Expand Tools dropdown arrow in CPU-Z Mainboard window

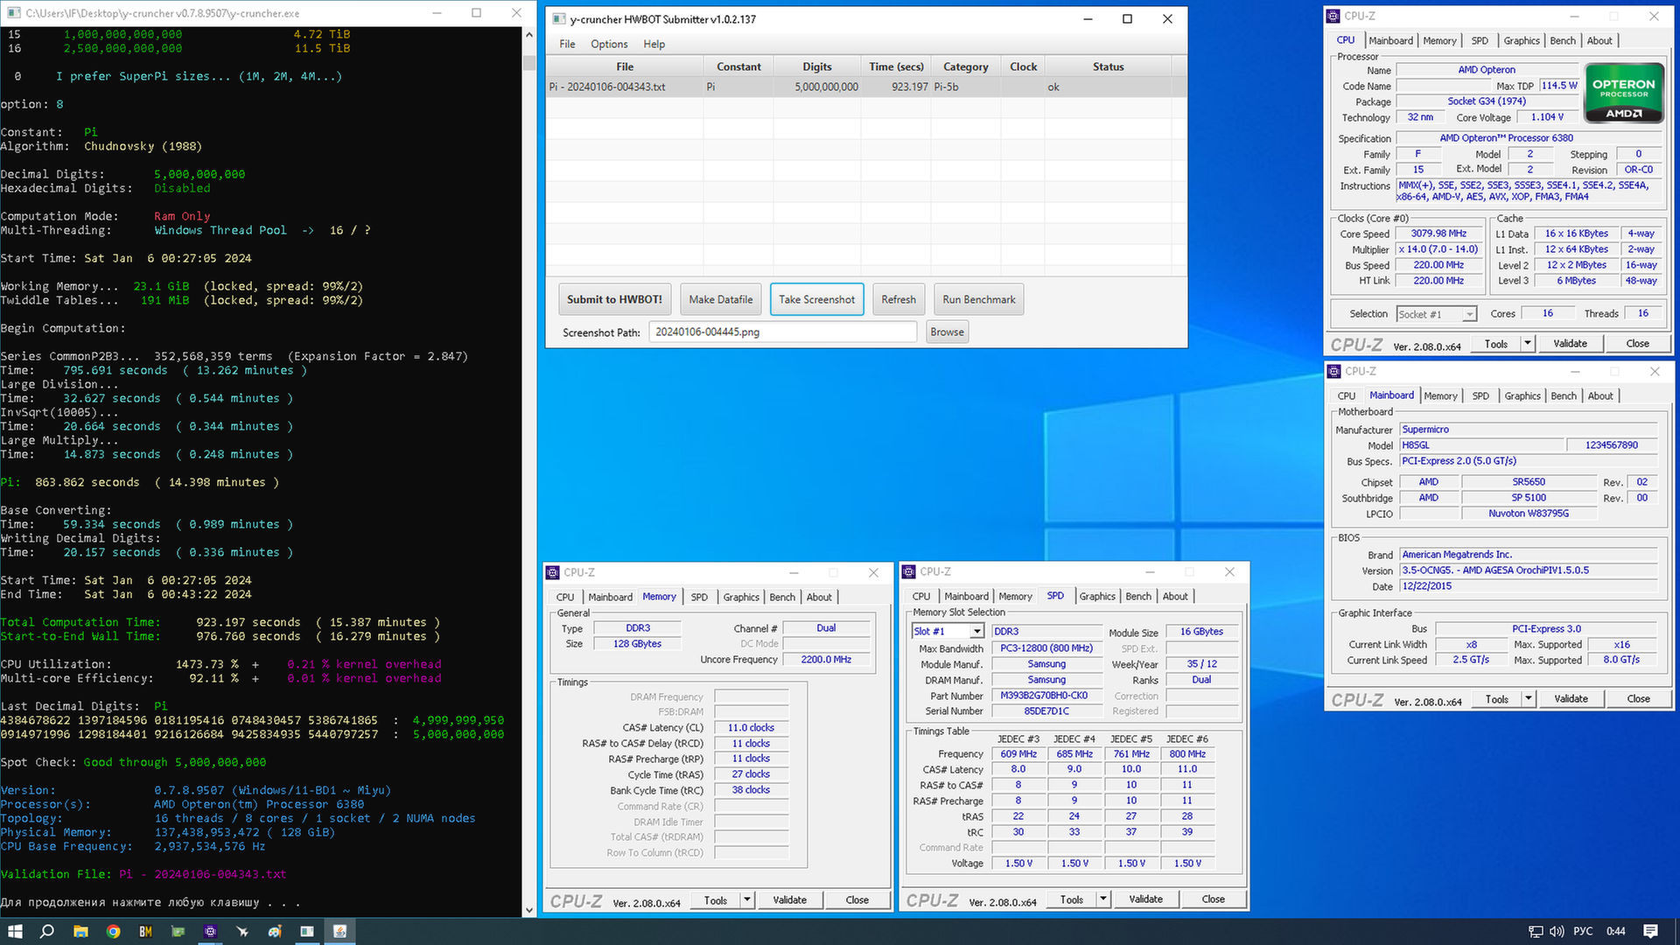point(1529,699)
